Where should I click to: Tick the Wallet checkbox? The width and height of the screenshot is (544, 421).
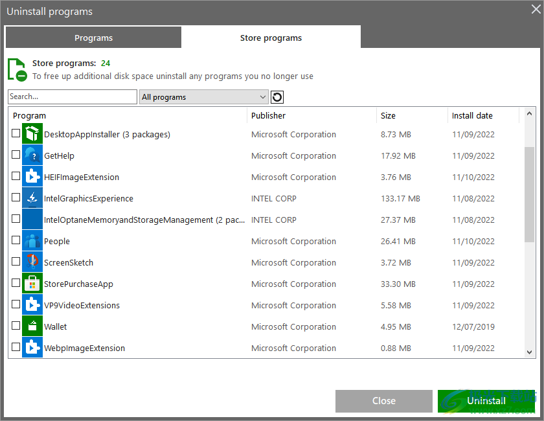pyautogui.click(x=16, y=326)
